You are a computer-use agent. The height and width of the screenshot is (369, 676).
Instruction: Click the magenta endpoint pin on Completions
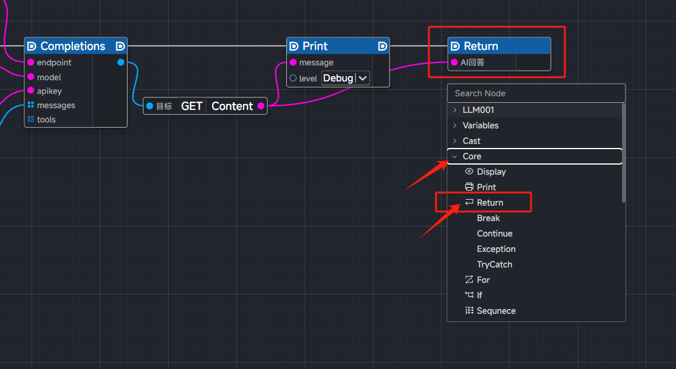point(30,62)
